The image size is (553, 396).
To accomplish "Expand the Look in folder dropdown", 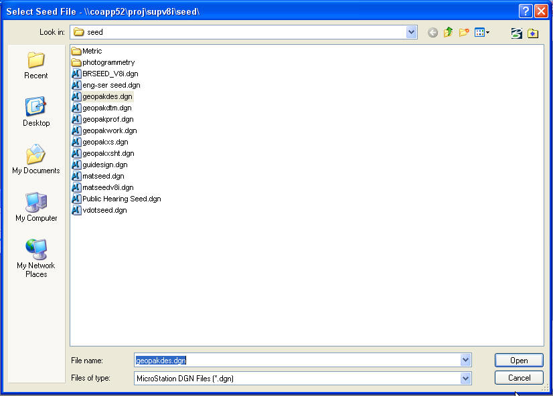I will (411, 32).
